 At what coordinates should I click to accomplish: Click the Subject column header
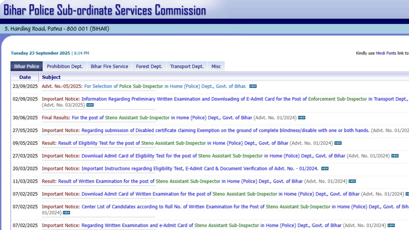click(51, 78)
